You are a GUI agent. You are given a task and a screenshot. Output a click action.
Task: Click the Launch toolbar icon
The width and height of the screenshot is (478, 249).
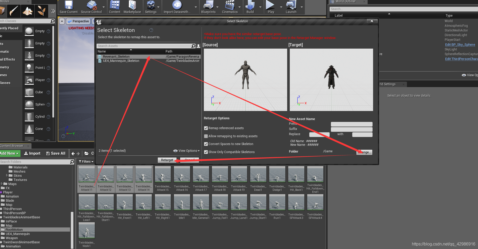291,7
